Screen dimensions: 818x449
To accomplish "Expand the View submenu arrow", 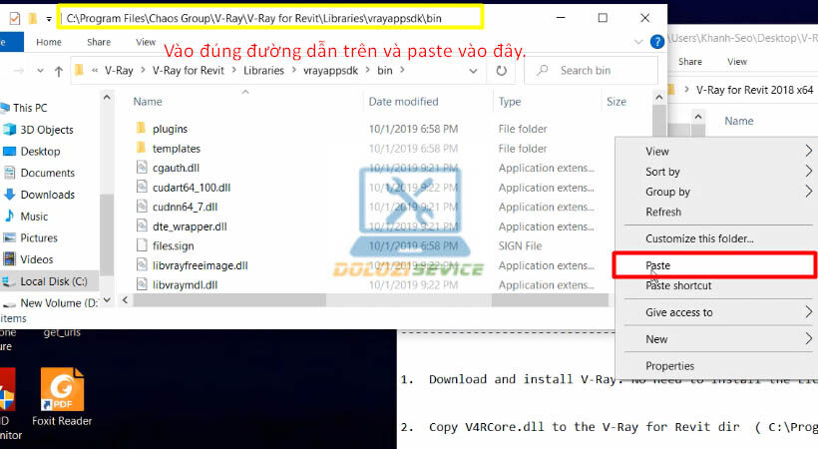I will [808, 152].
